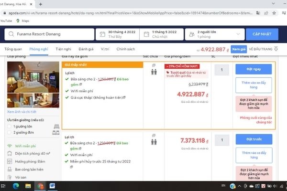Expand the guests and rooms selector dropdown
Screen dimensions: 287x191
(237, 34)
